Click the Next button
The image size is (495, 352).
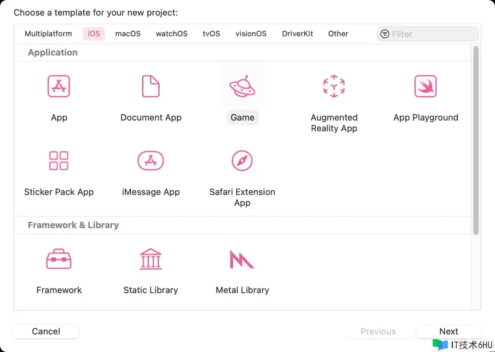click(449, 332)
